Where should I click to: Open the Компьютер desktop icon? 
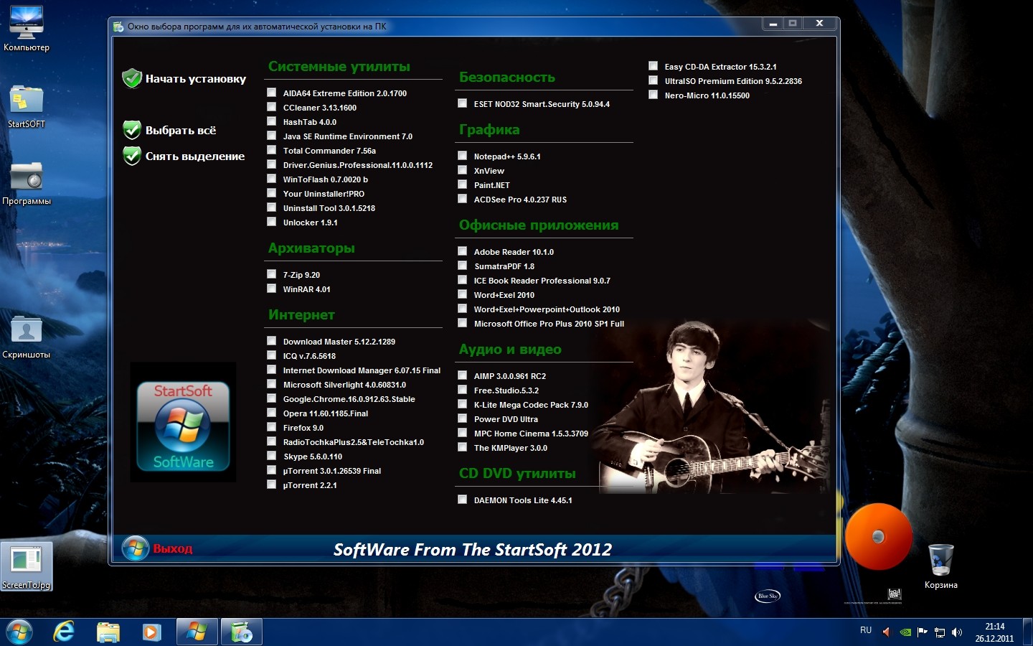(27, 29)
